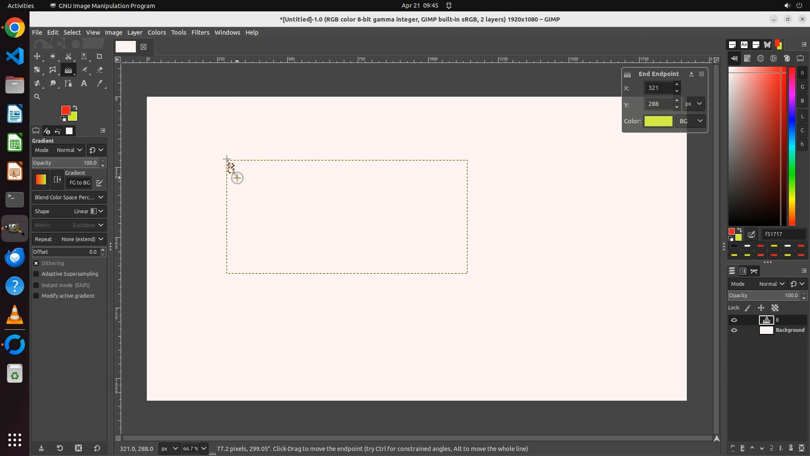Image resolution: width=810 pixels, height=456 pixels.
Task: Open the End Endpoint Color BG dropdown
Action: [691, 121]
